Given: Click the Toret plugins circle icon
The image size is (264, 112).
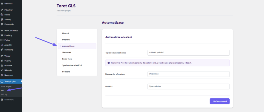Looking at the screenshot, I should coord(2,81).
